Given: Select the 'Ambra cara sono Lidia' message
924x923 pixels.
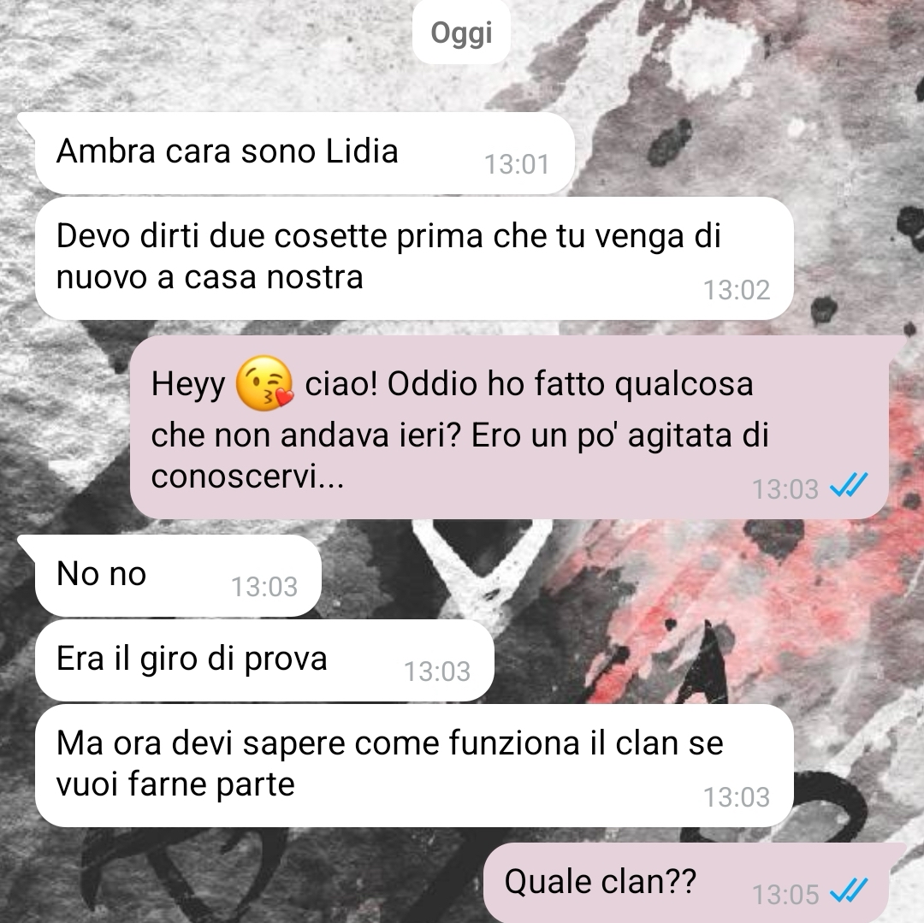Looking at the screenshot, I should click(x=305, y=152).
